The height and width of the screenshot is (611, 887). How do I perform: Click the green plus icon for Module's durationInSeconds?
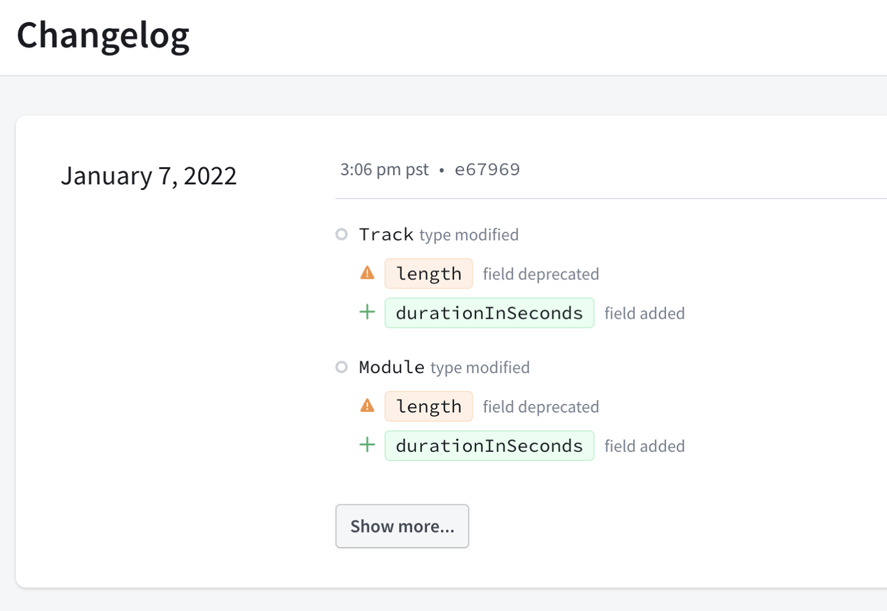point(367,445)
